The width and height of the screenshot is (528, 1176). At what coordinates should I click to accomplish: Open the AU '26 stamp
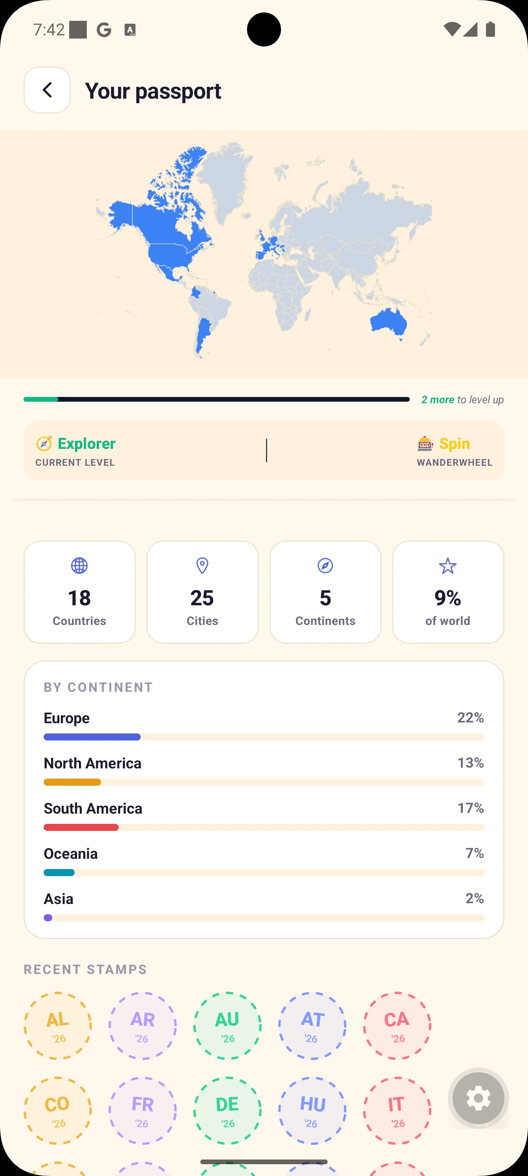pos(227,1025)
